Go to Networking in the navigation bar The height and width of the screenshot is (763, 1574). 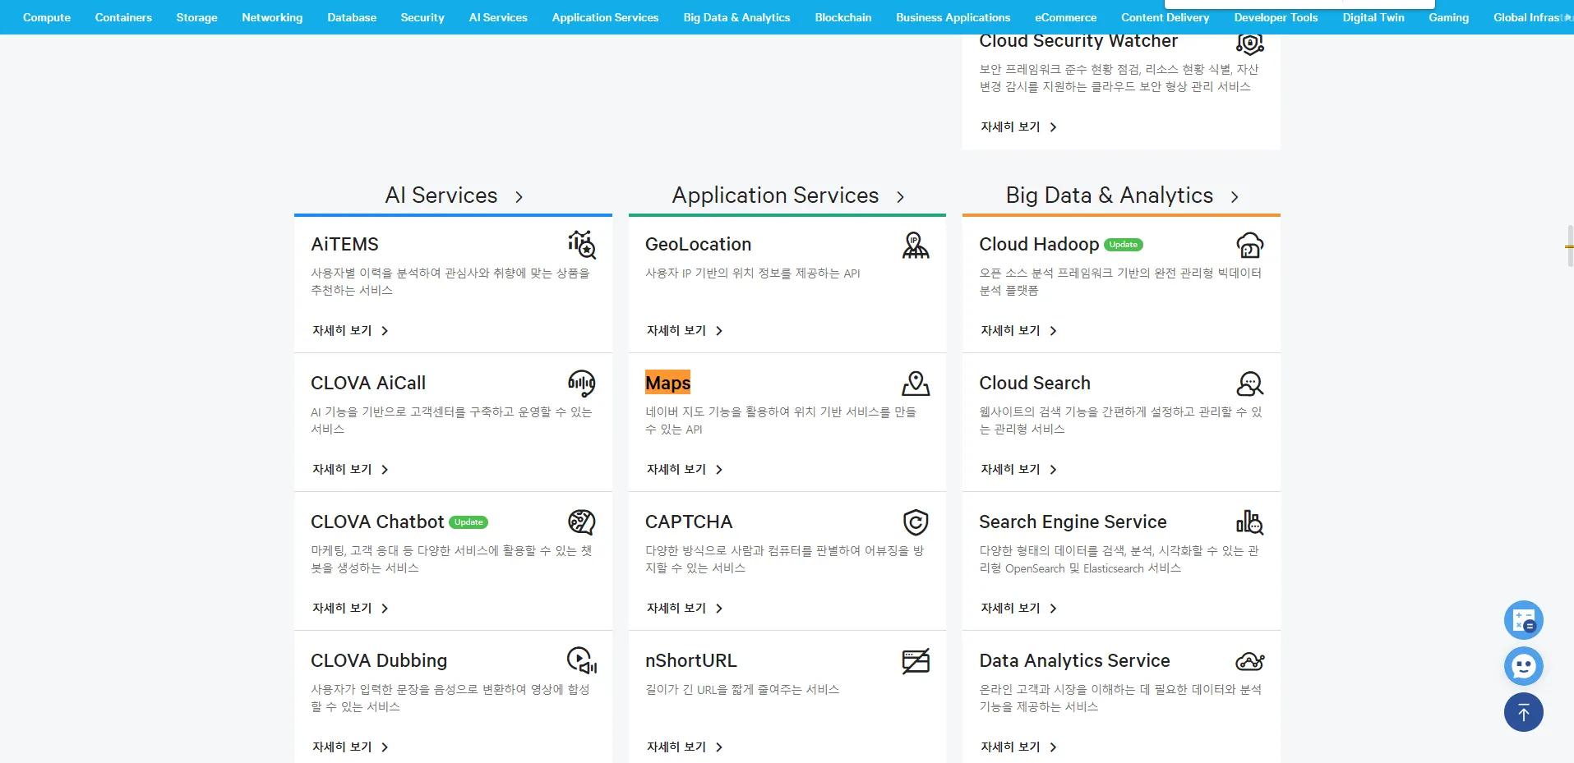click(x=272, y=17)
